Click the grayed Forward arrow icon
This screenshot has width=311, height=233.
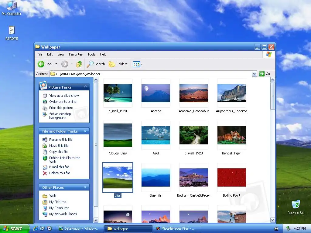click(x=64, y=64)
